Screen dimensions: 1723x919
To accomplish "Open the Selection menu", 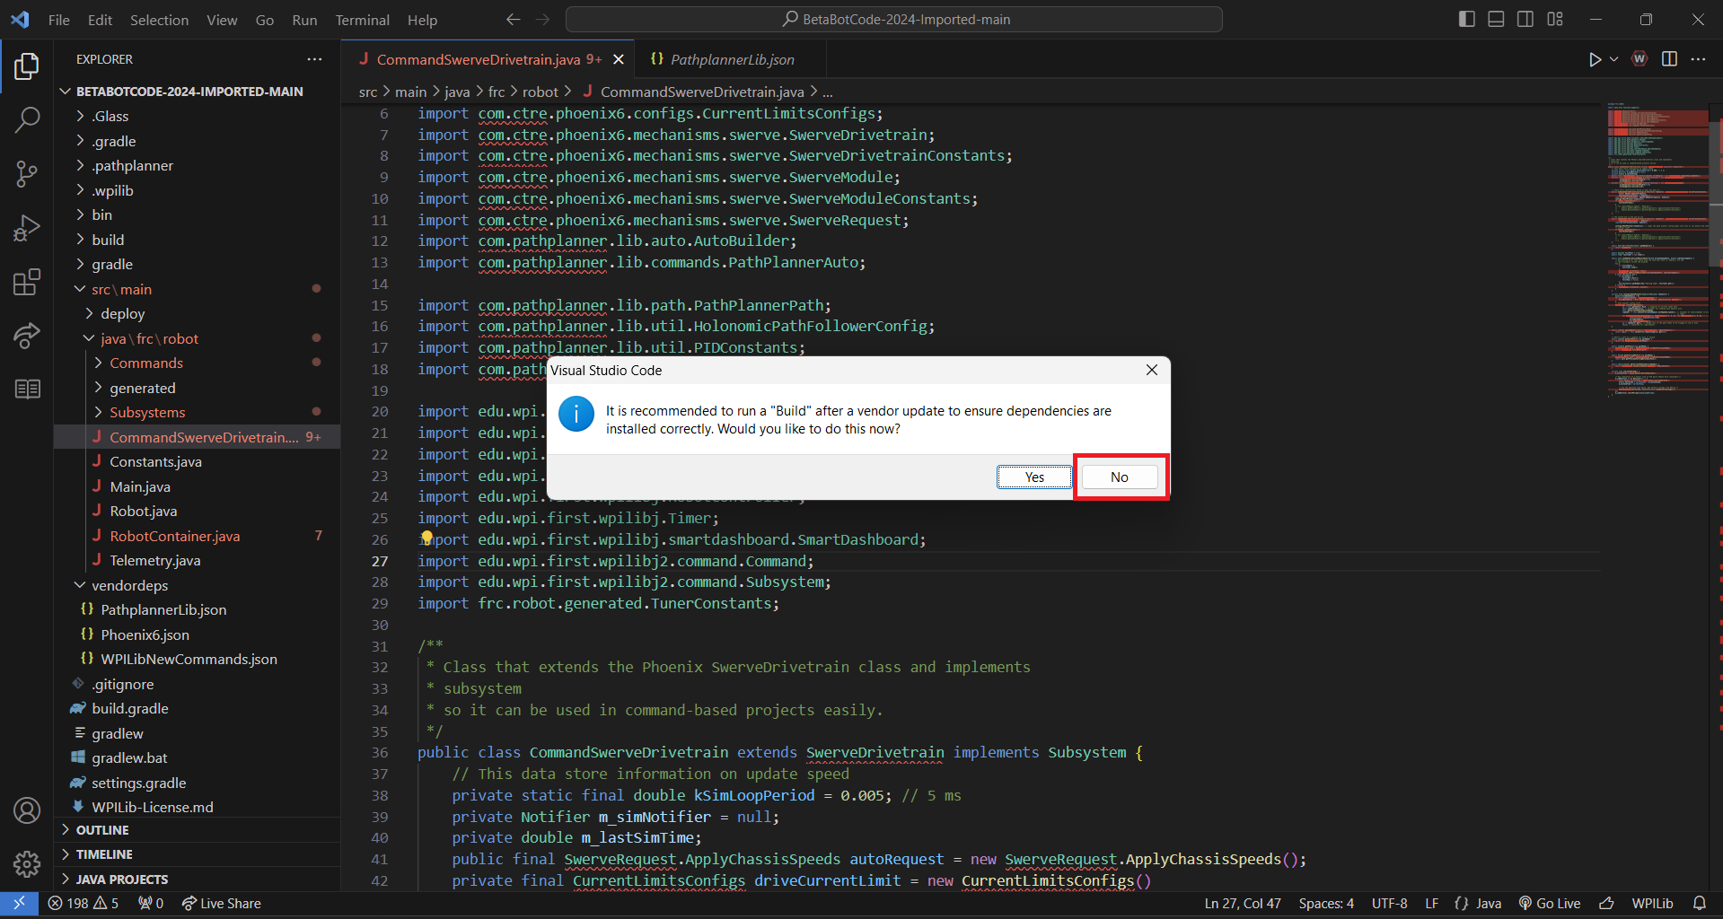I will (x=159, y=19).
